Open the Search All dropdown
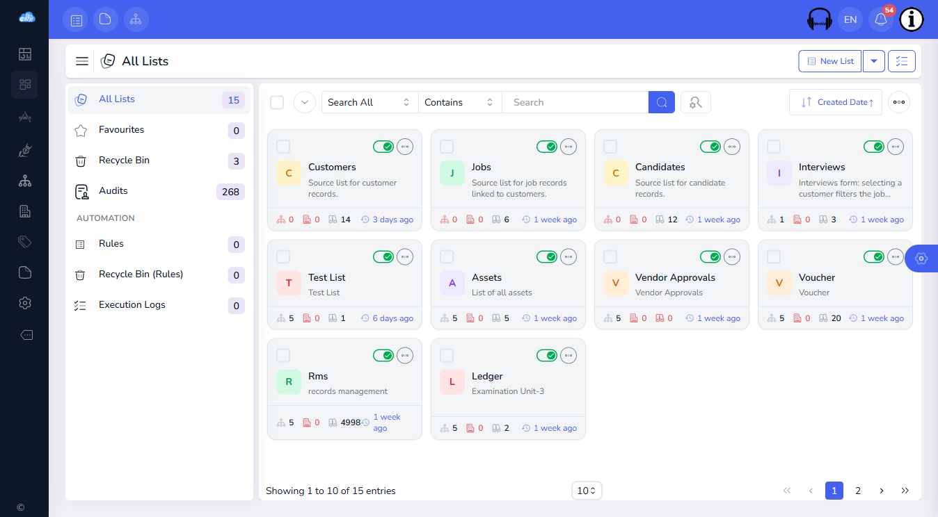The width and height of the screenshot is (938, 517). 369,102
